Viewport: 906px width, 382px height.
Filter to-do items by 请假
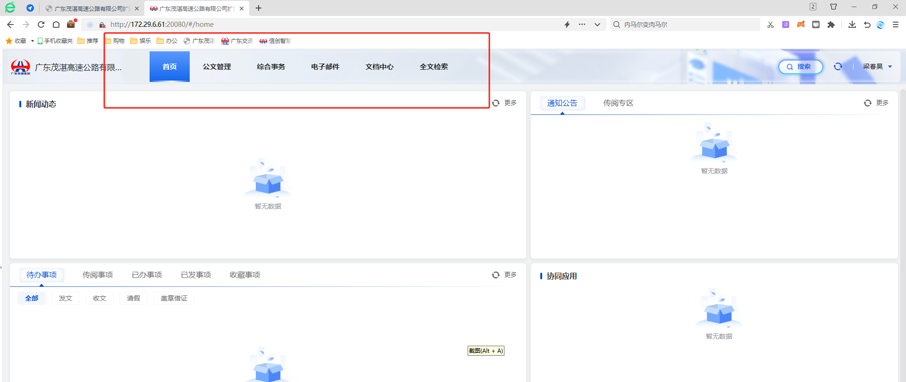[134, 298]
